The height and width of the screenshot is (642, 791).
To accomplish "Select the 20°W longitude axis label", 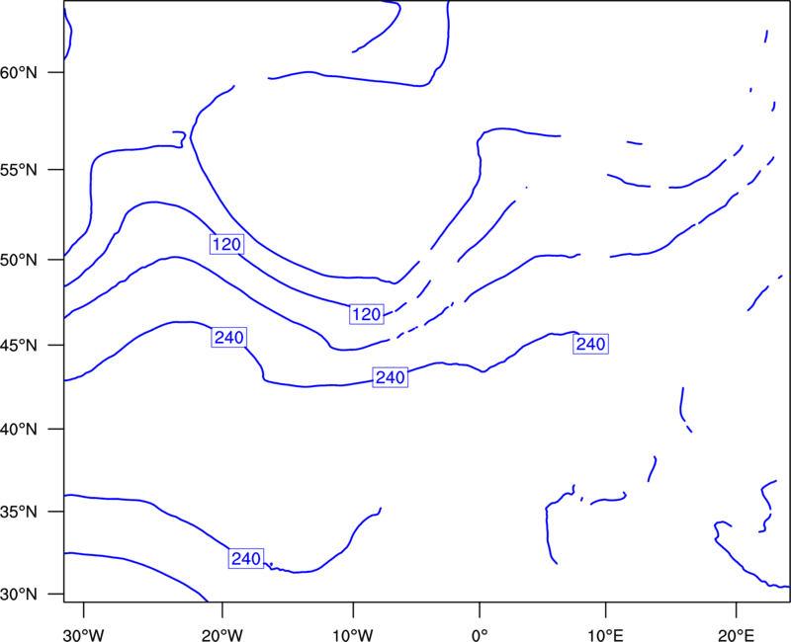I will (222, 635).
